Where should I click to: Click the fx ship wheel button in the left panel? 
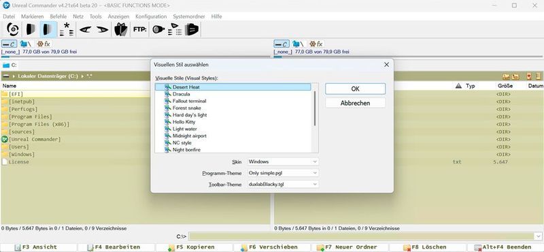pyautogui.click(x=44, y=44)
